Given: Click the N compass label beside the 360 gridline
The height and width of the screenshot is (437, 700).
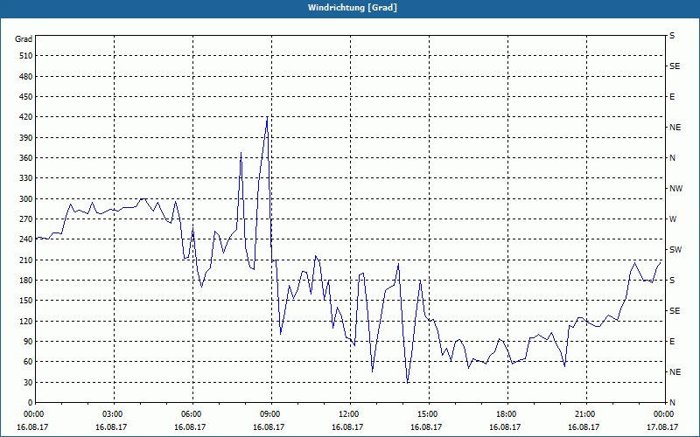Looking at the screenshot, I should [x=672, y=158].
